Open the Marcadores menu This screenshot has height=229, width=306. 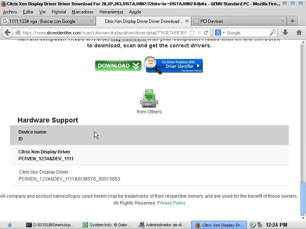[83, 12]
